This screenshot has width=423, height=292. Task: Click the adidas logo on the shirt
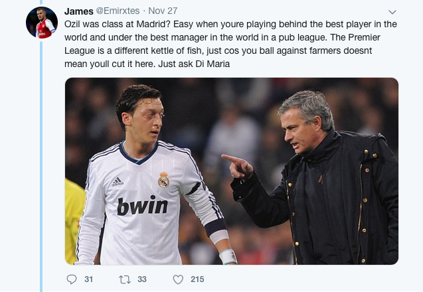(118, 182)
